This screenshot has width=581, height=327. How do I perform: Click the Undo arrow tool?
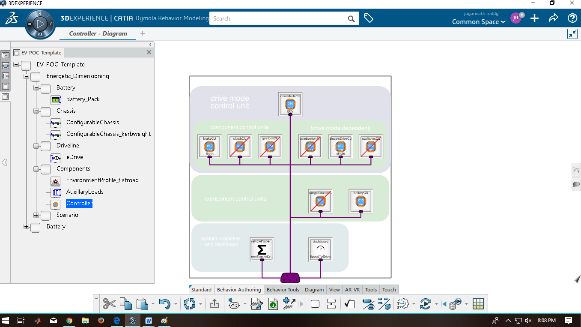[x=164, y=304]
